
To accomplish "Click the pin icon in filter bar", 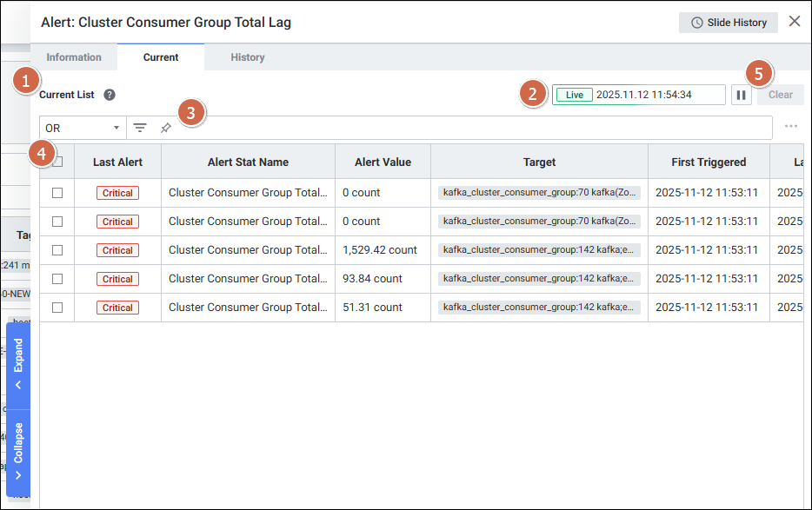I will 166,128.
